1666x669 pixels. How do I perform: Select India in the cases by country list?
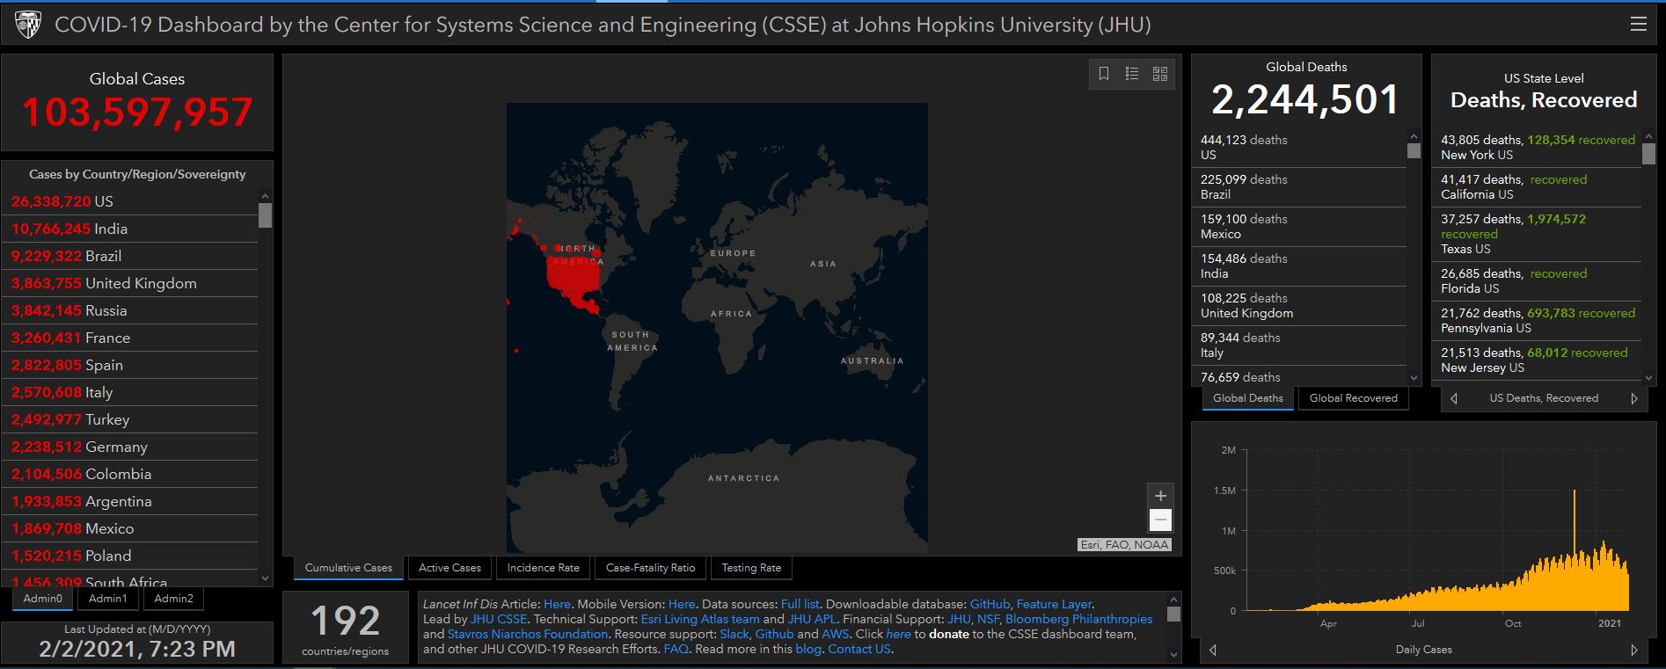111,229
